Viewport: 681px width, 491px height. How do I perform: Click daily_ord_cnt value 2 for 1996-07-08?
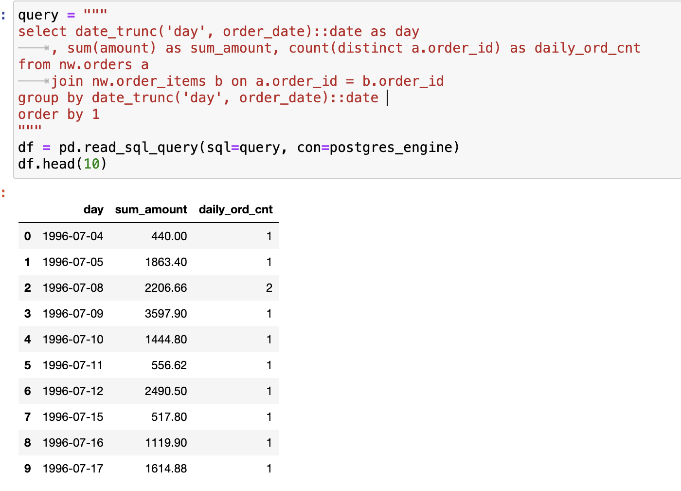click(269, 288)
